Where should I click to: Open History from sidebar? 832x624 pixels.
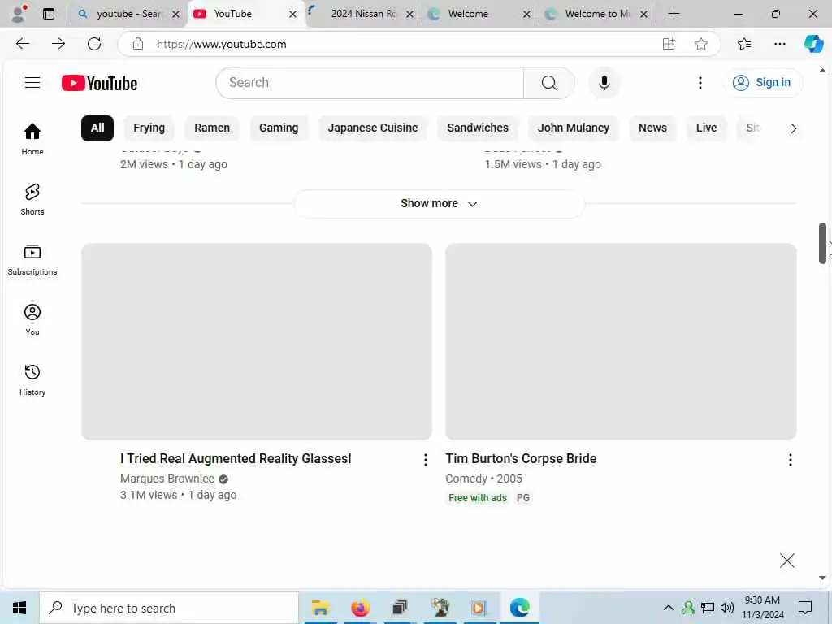pos(32,380)
